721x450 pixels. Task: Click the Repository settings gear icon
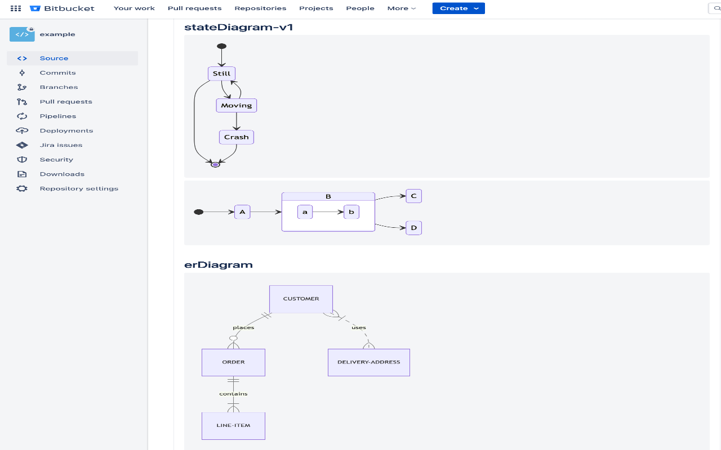[22, 188]
